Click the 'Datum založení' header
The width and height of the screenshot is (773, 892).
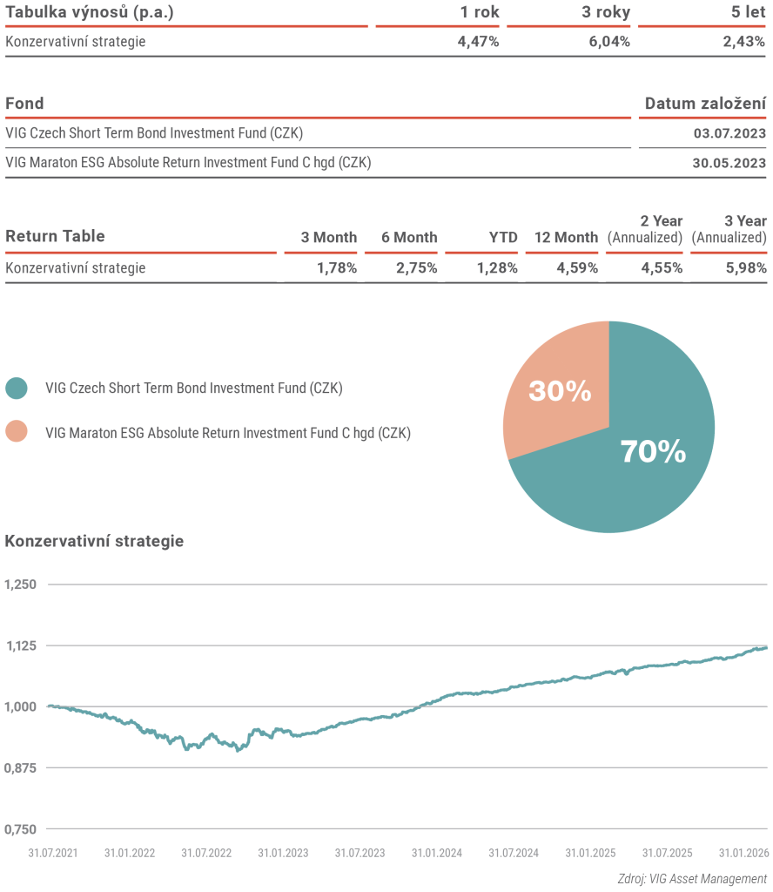click(705, 104)
